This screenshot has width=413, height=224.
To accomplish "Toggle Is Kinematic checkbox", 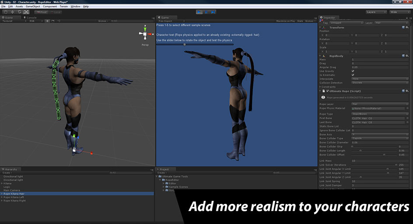I will 353,75.
